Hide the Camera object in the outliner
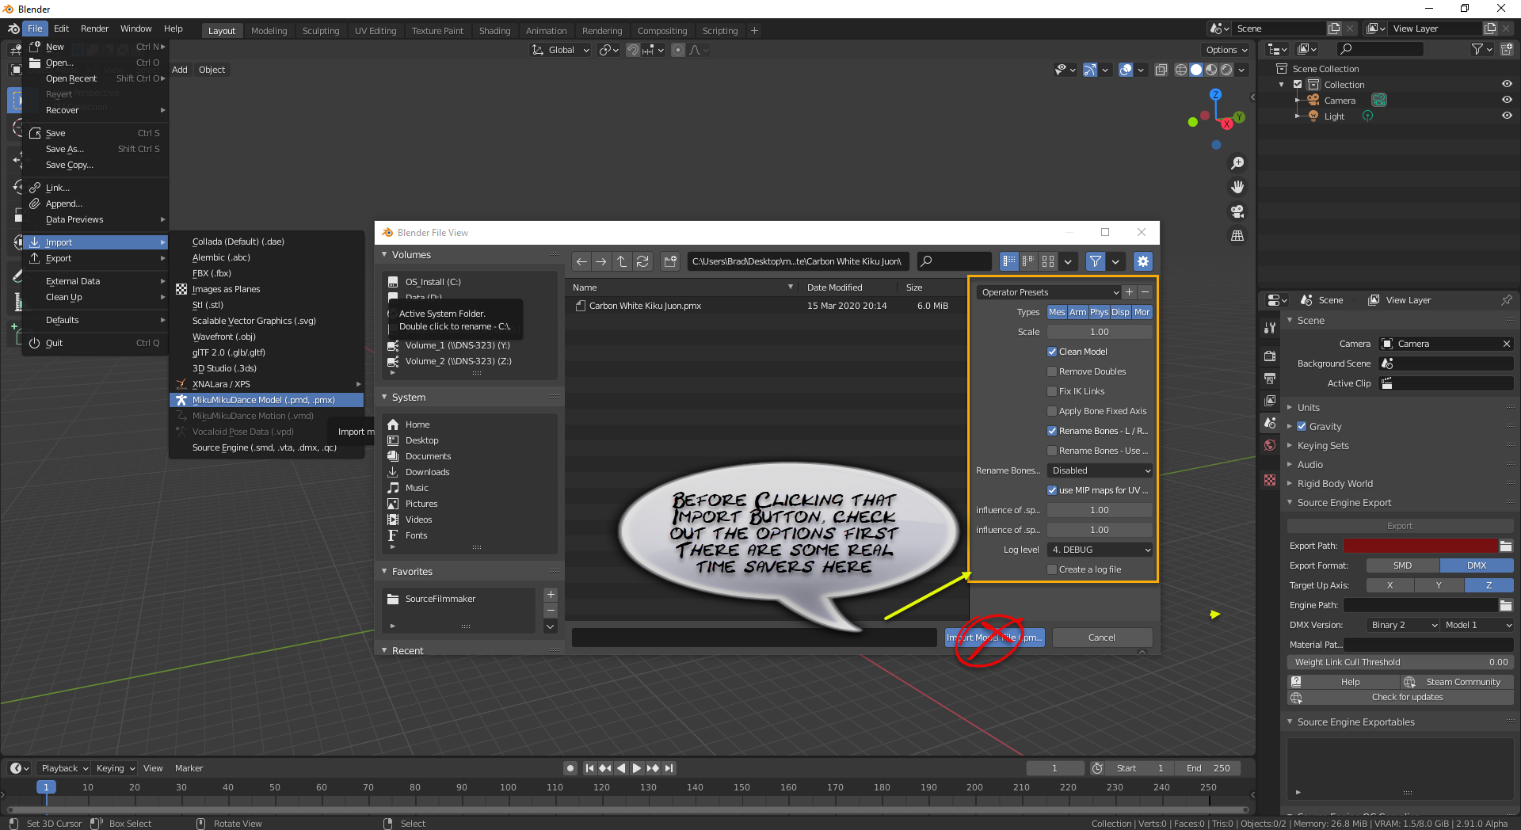This screenshot has height=830, width=1521. [1507, 100]
